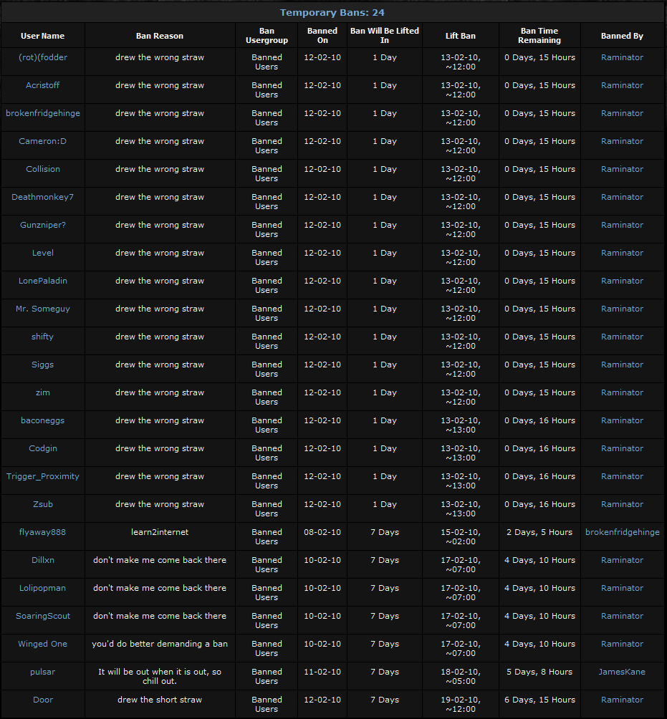The width and height of the screenshot is (667, 719).
Task: Click the Siggs username link
Action: tap(43, 365)
